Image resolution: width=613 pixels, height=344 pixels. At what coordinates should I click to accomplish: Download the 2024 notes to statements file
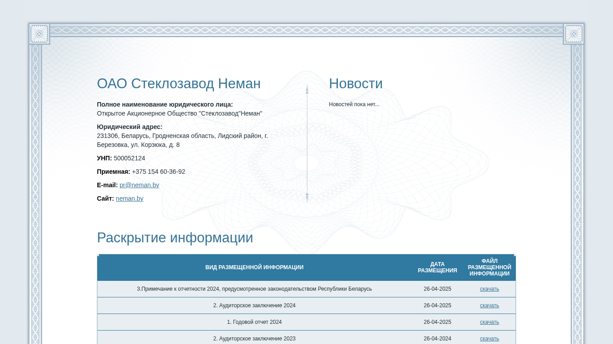(x=489, y=289)
